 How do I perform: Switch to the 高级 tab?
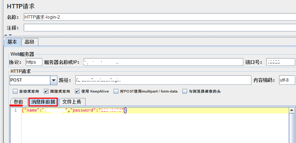click(x=30, y=42)
